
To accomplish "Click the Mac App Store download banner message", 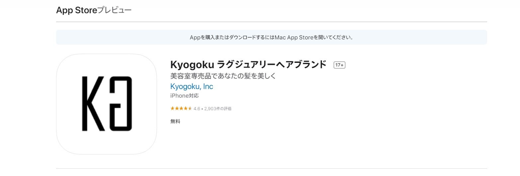I will click(271, 37).
